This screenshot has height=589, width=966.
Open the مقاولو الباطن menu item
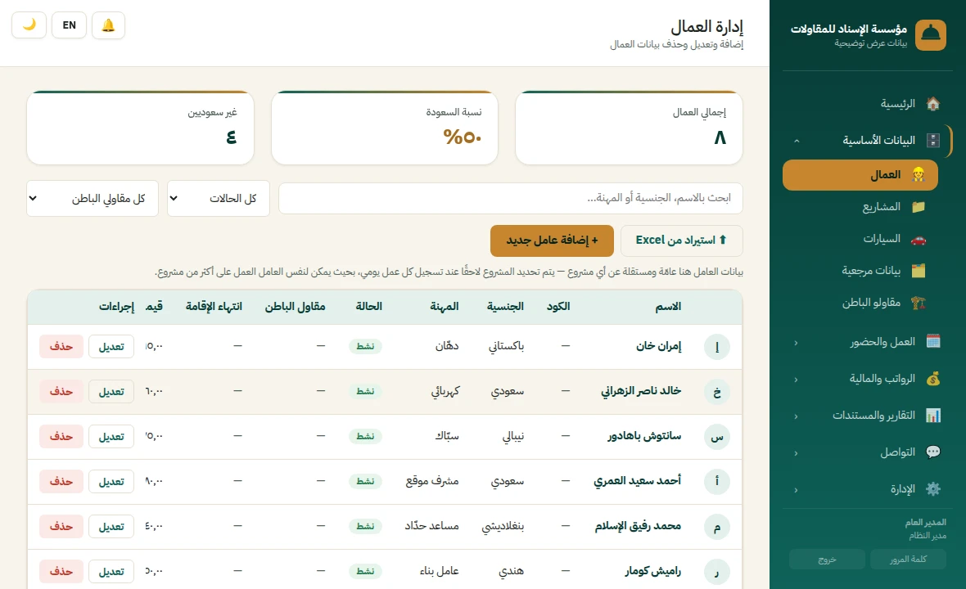pos(860,303)
